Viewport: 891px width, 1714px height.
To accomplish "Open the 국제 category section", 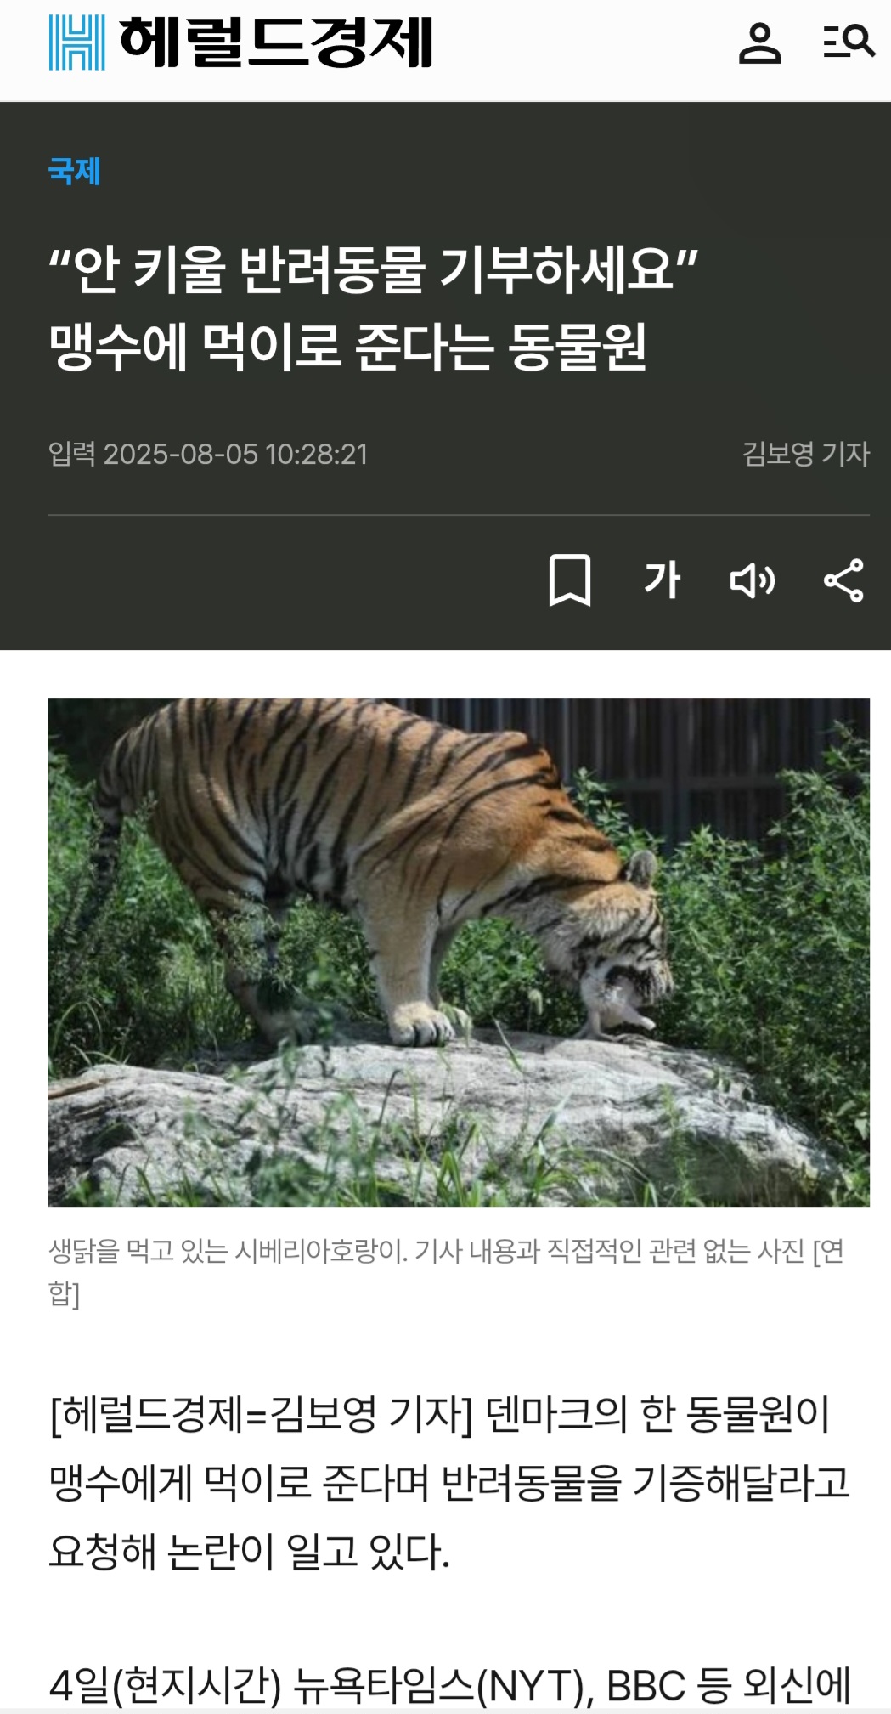I will [x=75, y=171].
